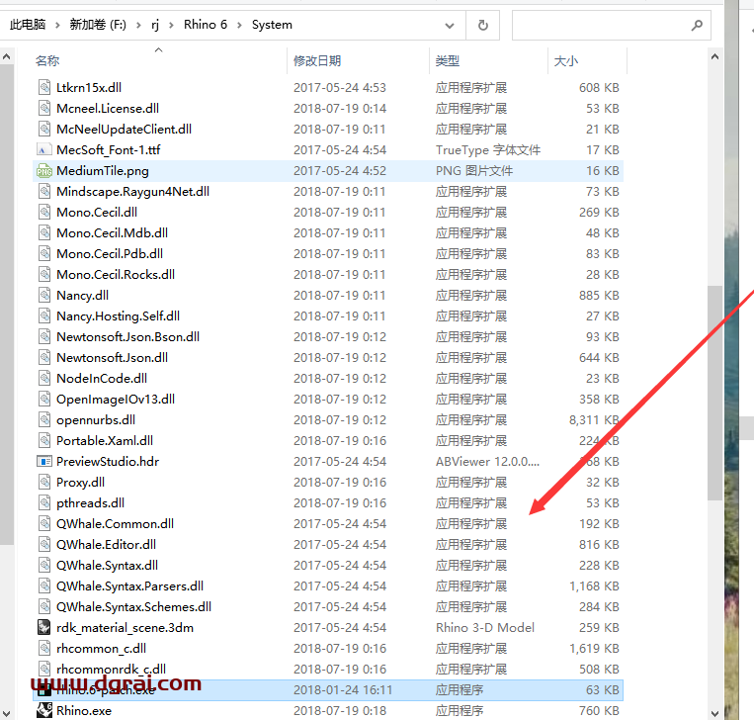The width and height of the screenshot is (754, 720).
Task: Expand the chevron after 此电脑 in the path
Action: 57,25
